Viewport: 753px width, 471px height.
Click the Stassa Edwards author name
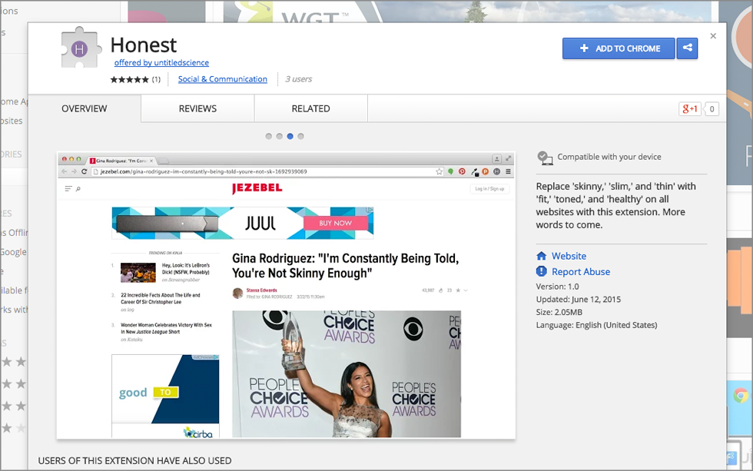(262, 290)
